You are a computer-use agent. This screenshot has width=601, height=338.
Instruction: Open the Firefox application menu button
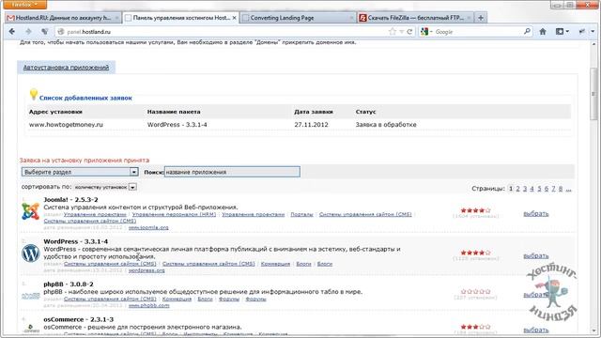coord(24,5)
